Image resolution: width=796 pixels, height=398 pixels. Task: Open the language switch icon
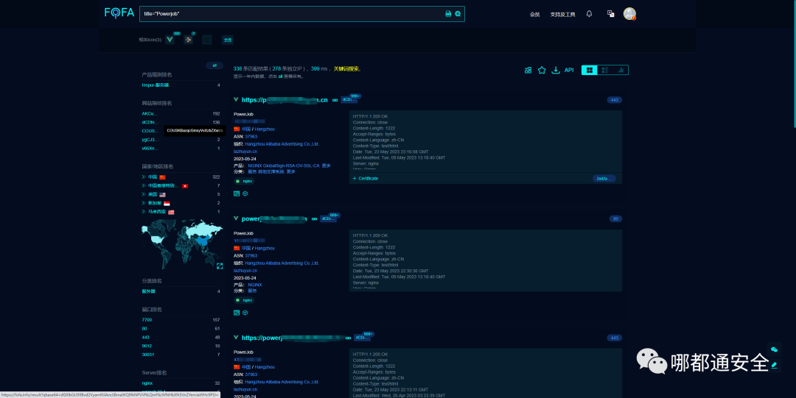[x=611, y=14]
